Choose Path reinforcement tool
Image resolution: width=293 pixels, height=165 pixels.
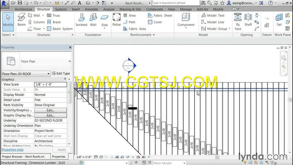tap(129, 22)
